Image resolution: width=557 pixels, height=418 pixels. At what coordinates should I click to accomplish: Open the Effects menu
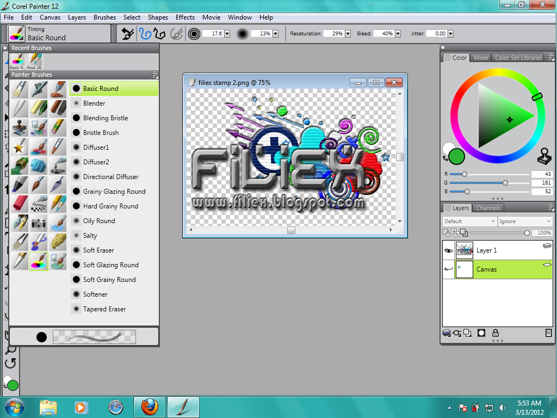pos(185,17)
